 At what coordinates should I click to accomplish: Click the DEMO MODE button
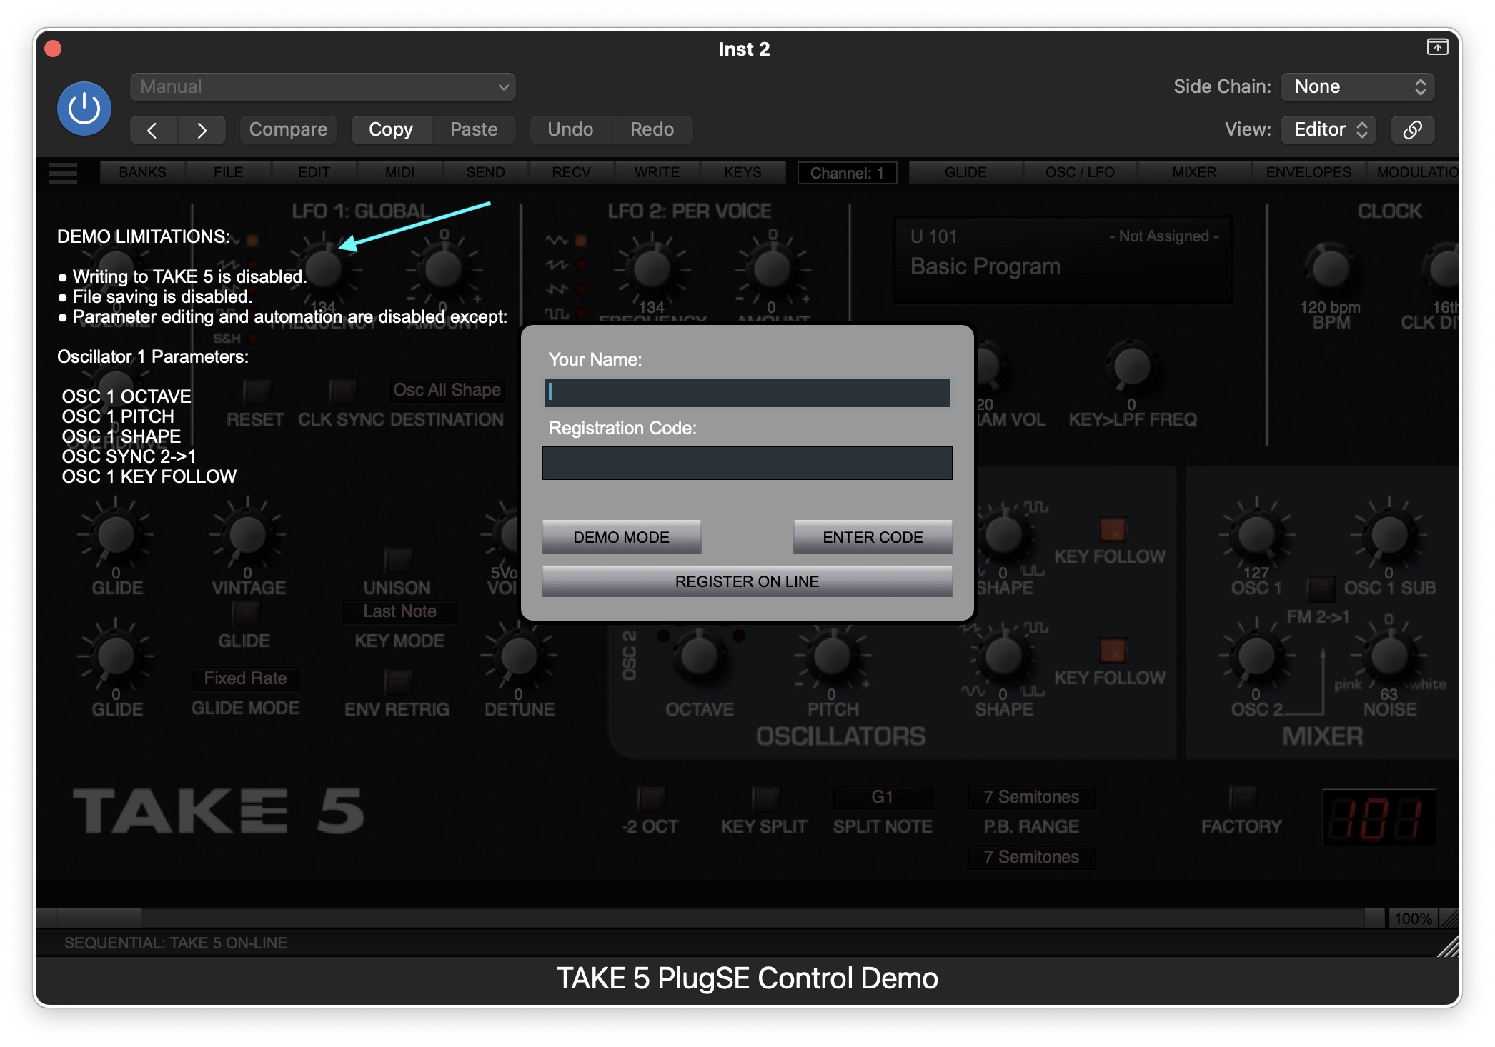[621, 537]
